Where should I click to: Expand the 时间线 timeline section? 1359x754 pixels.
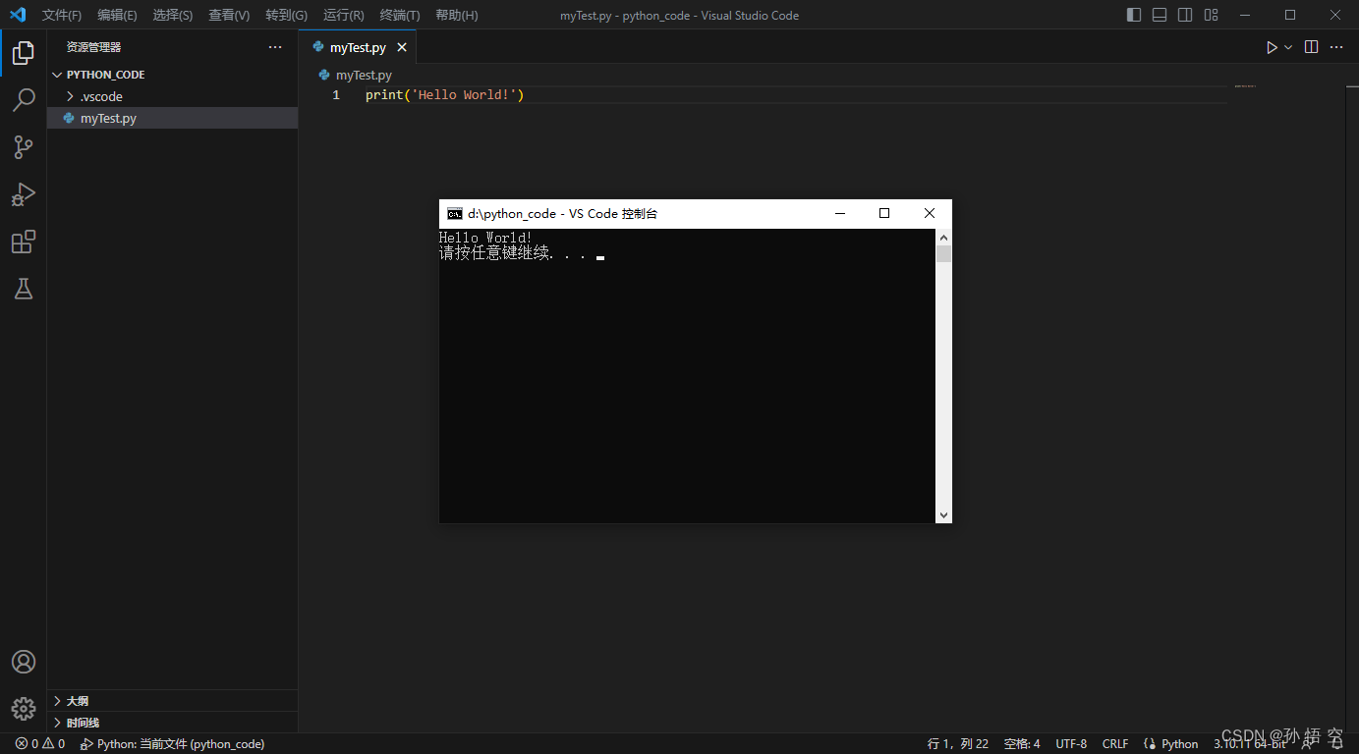pos(172,723)
